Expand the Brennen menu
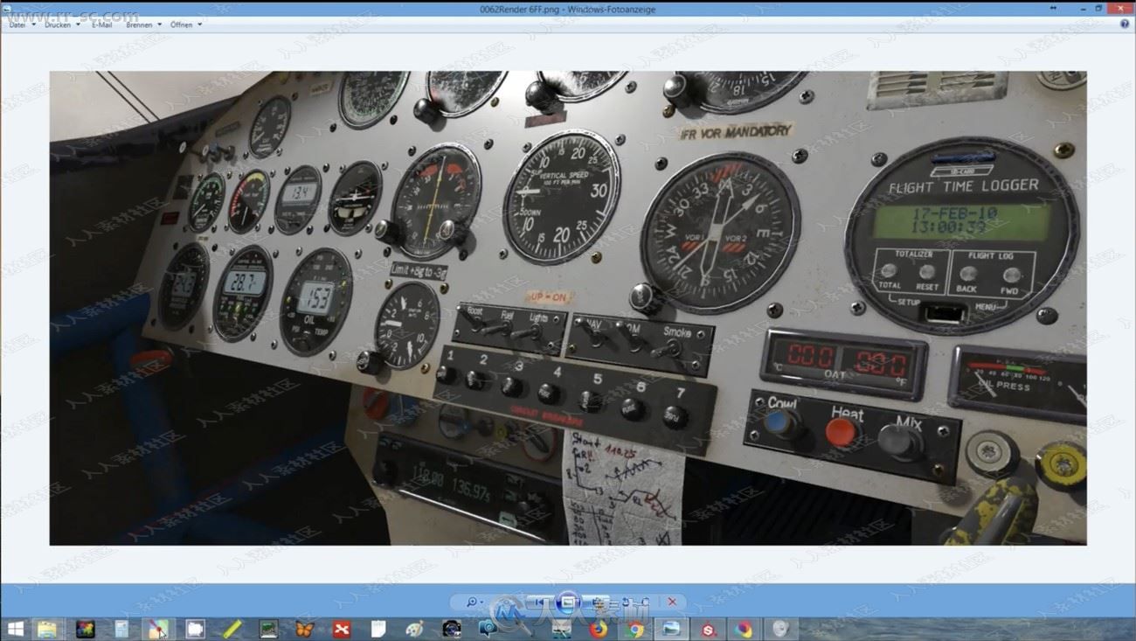1136x641 pixels. (x=143, y=24)
